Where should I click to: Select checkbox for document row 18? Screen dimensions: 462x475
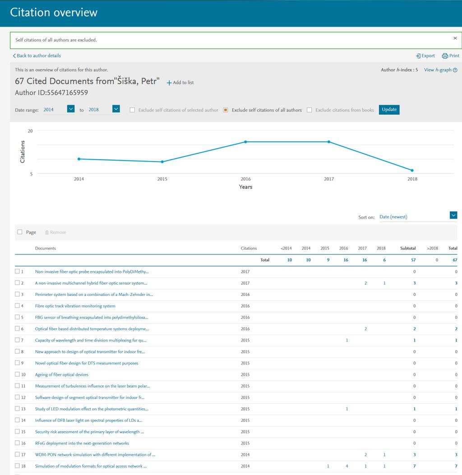point(17,466)
